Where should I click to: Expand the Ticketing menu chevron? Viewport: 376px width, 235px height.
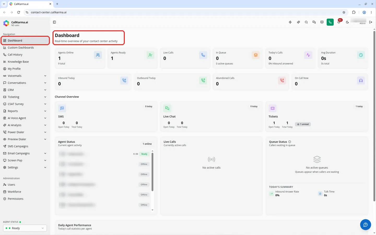pos(45,97)
